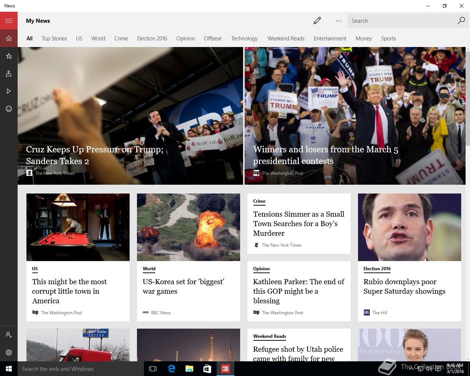
Task: Switch to the Sports tab
Action: (388, 38)
